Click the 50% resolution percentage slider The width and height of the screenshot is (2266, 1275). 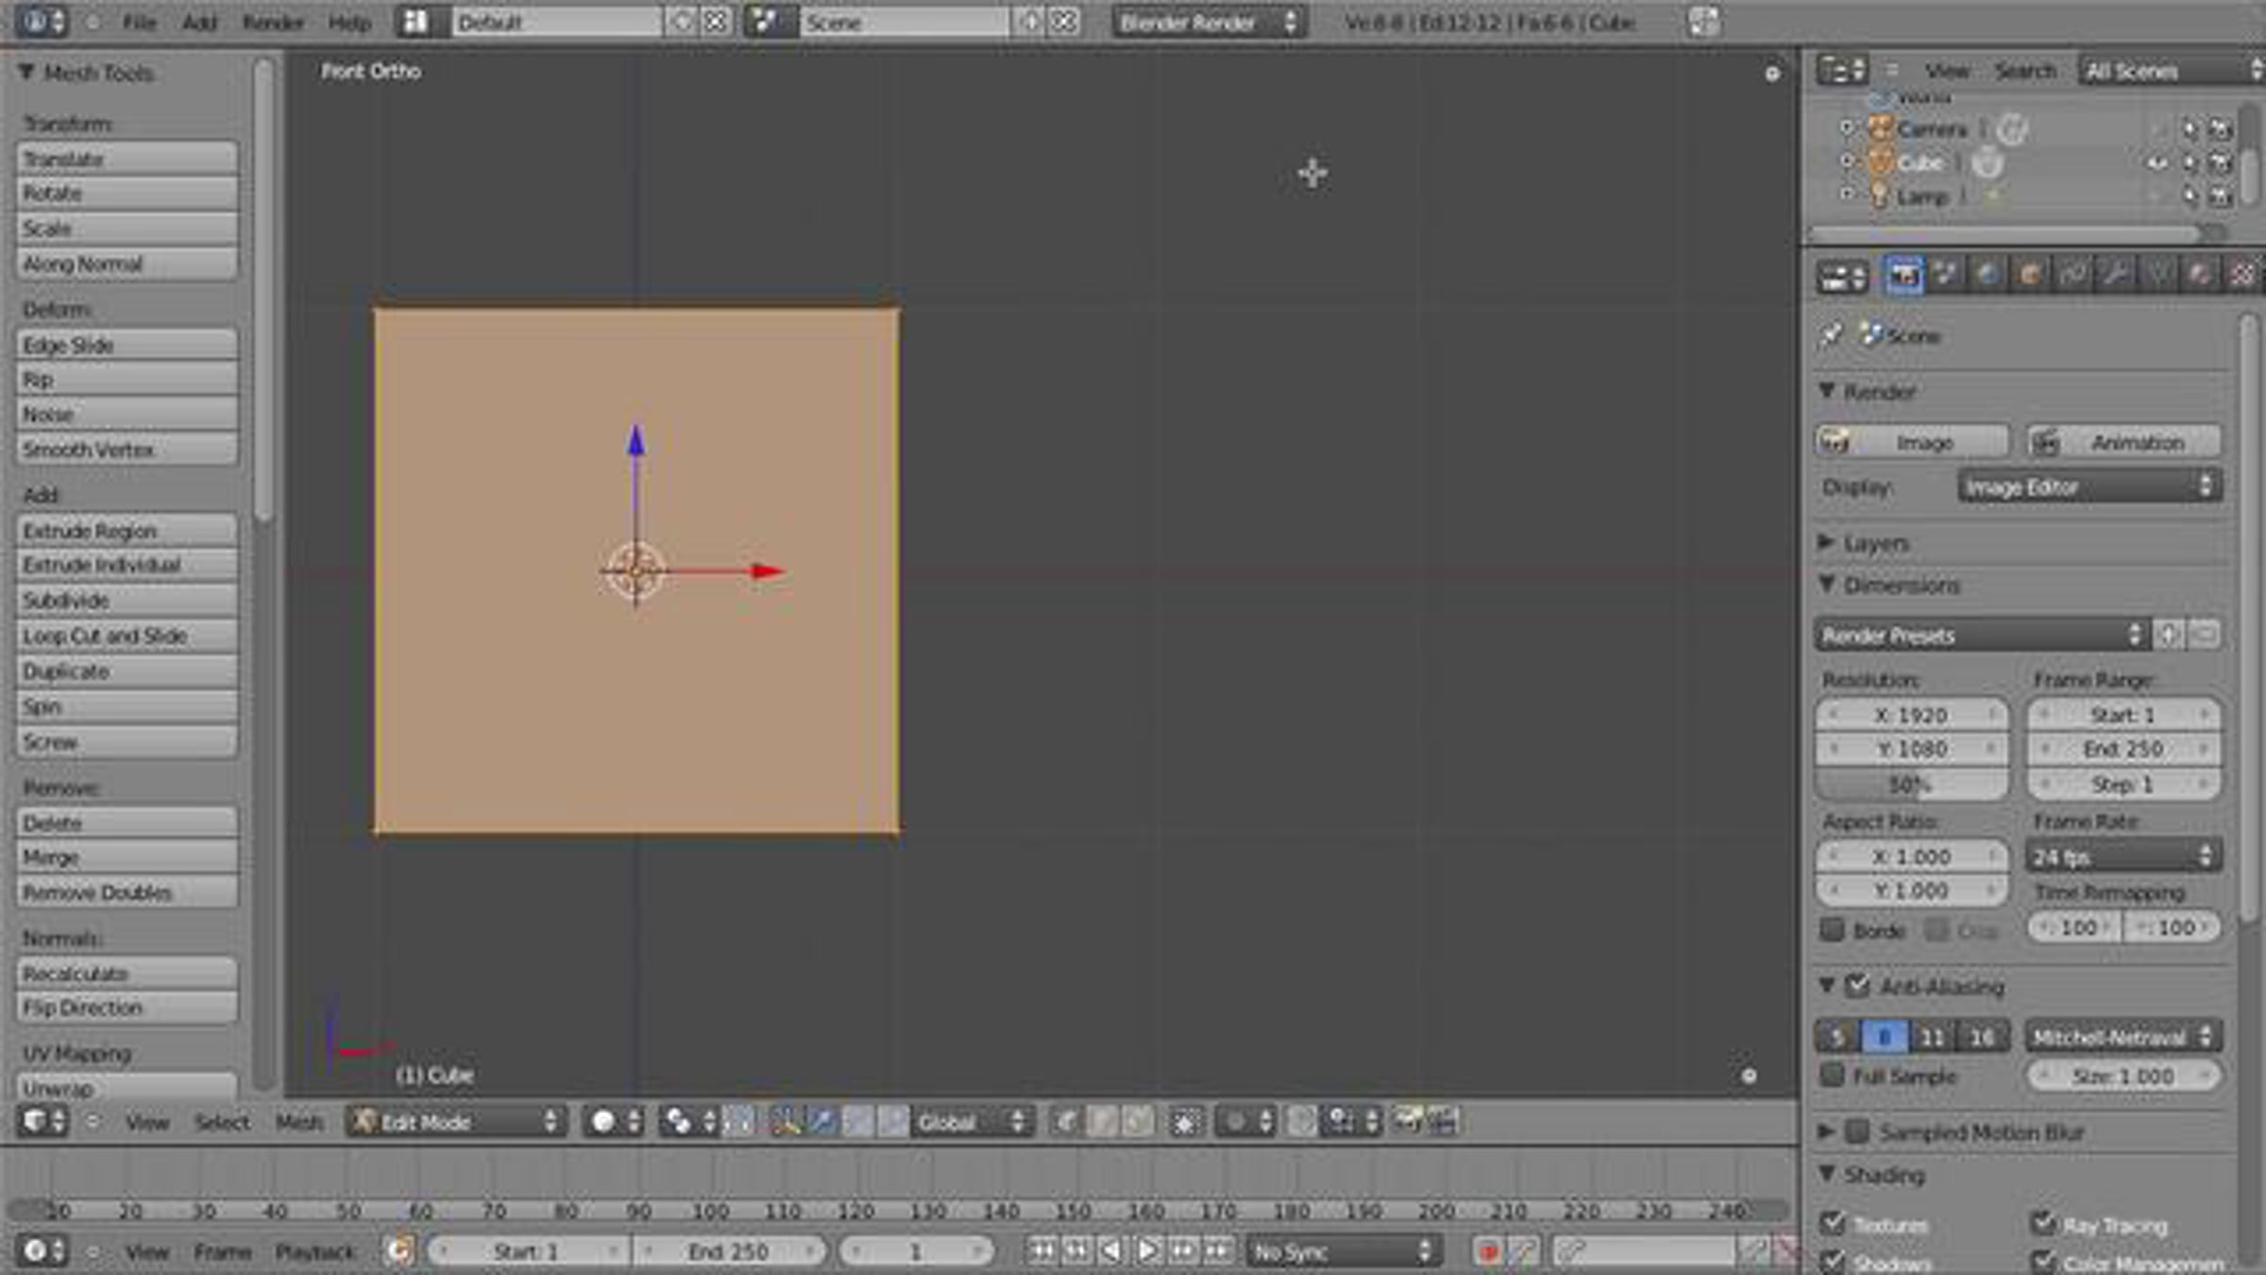[1912, 785]
